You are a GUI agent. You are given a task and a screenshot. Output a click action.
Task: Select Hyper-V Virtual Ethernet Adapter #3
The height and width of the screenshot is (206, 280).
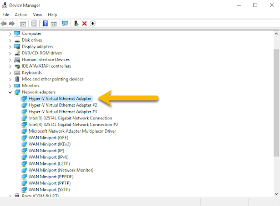point(63,112)
